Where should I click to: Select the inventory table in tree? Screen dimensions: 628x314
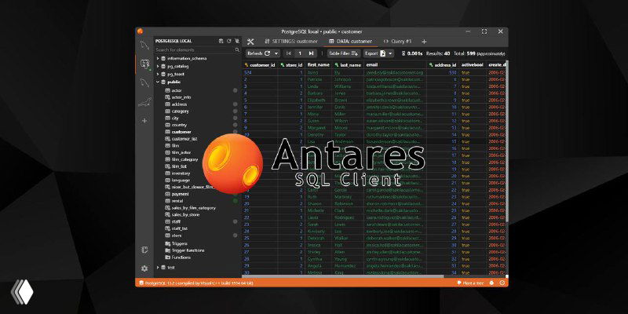[181, 173]
